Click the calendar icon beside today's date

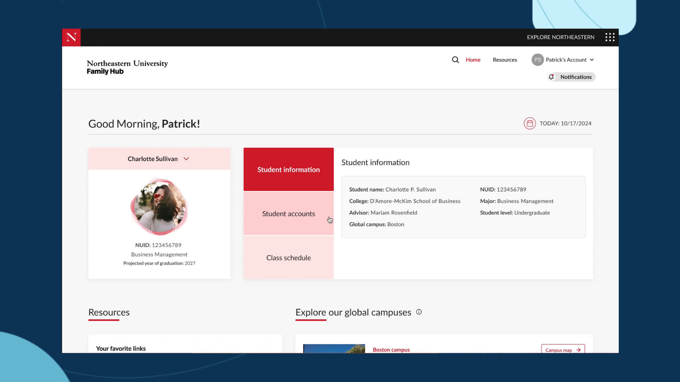tap(529, 123)
